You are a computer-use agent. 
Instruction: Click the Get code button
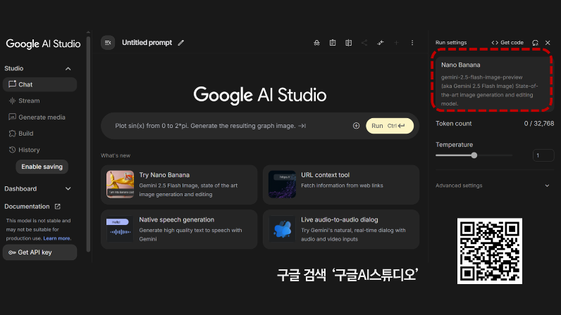(507, 42)
